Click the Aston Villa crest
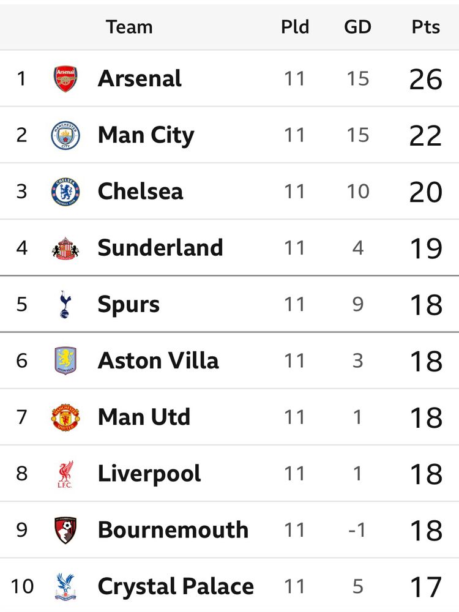The width and height of the screenshot is (459, 612). click(x=65, y=360)
